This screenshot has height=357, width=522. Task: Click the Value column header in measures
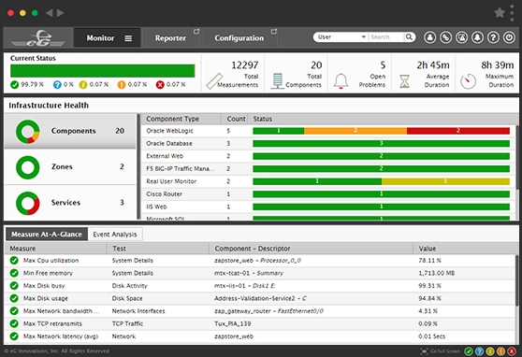click(x=428, y=249)
